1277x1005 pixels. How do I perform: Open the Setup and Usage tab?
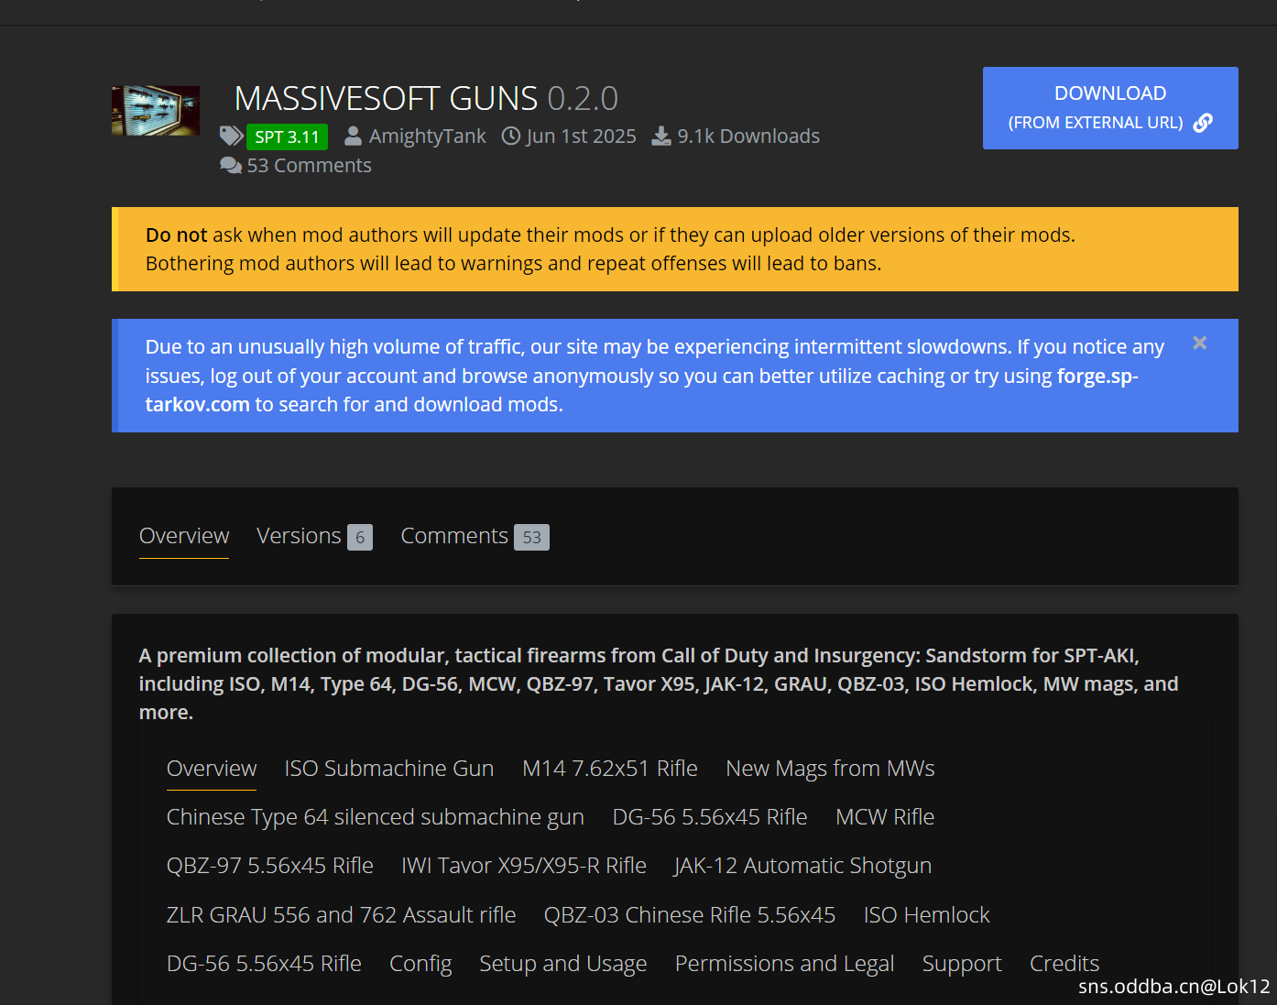click(x=563, y=964)
